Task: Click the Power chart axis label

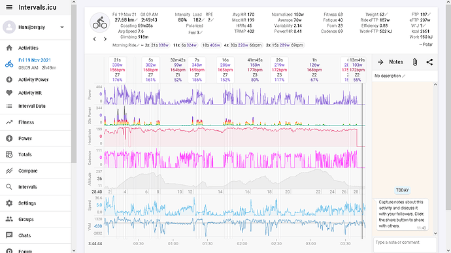Action: click(x=90, y=94)
